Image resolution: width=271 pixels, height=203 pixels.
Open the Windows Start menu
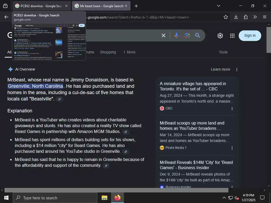click(6, 198)
